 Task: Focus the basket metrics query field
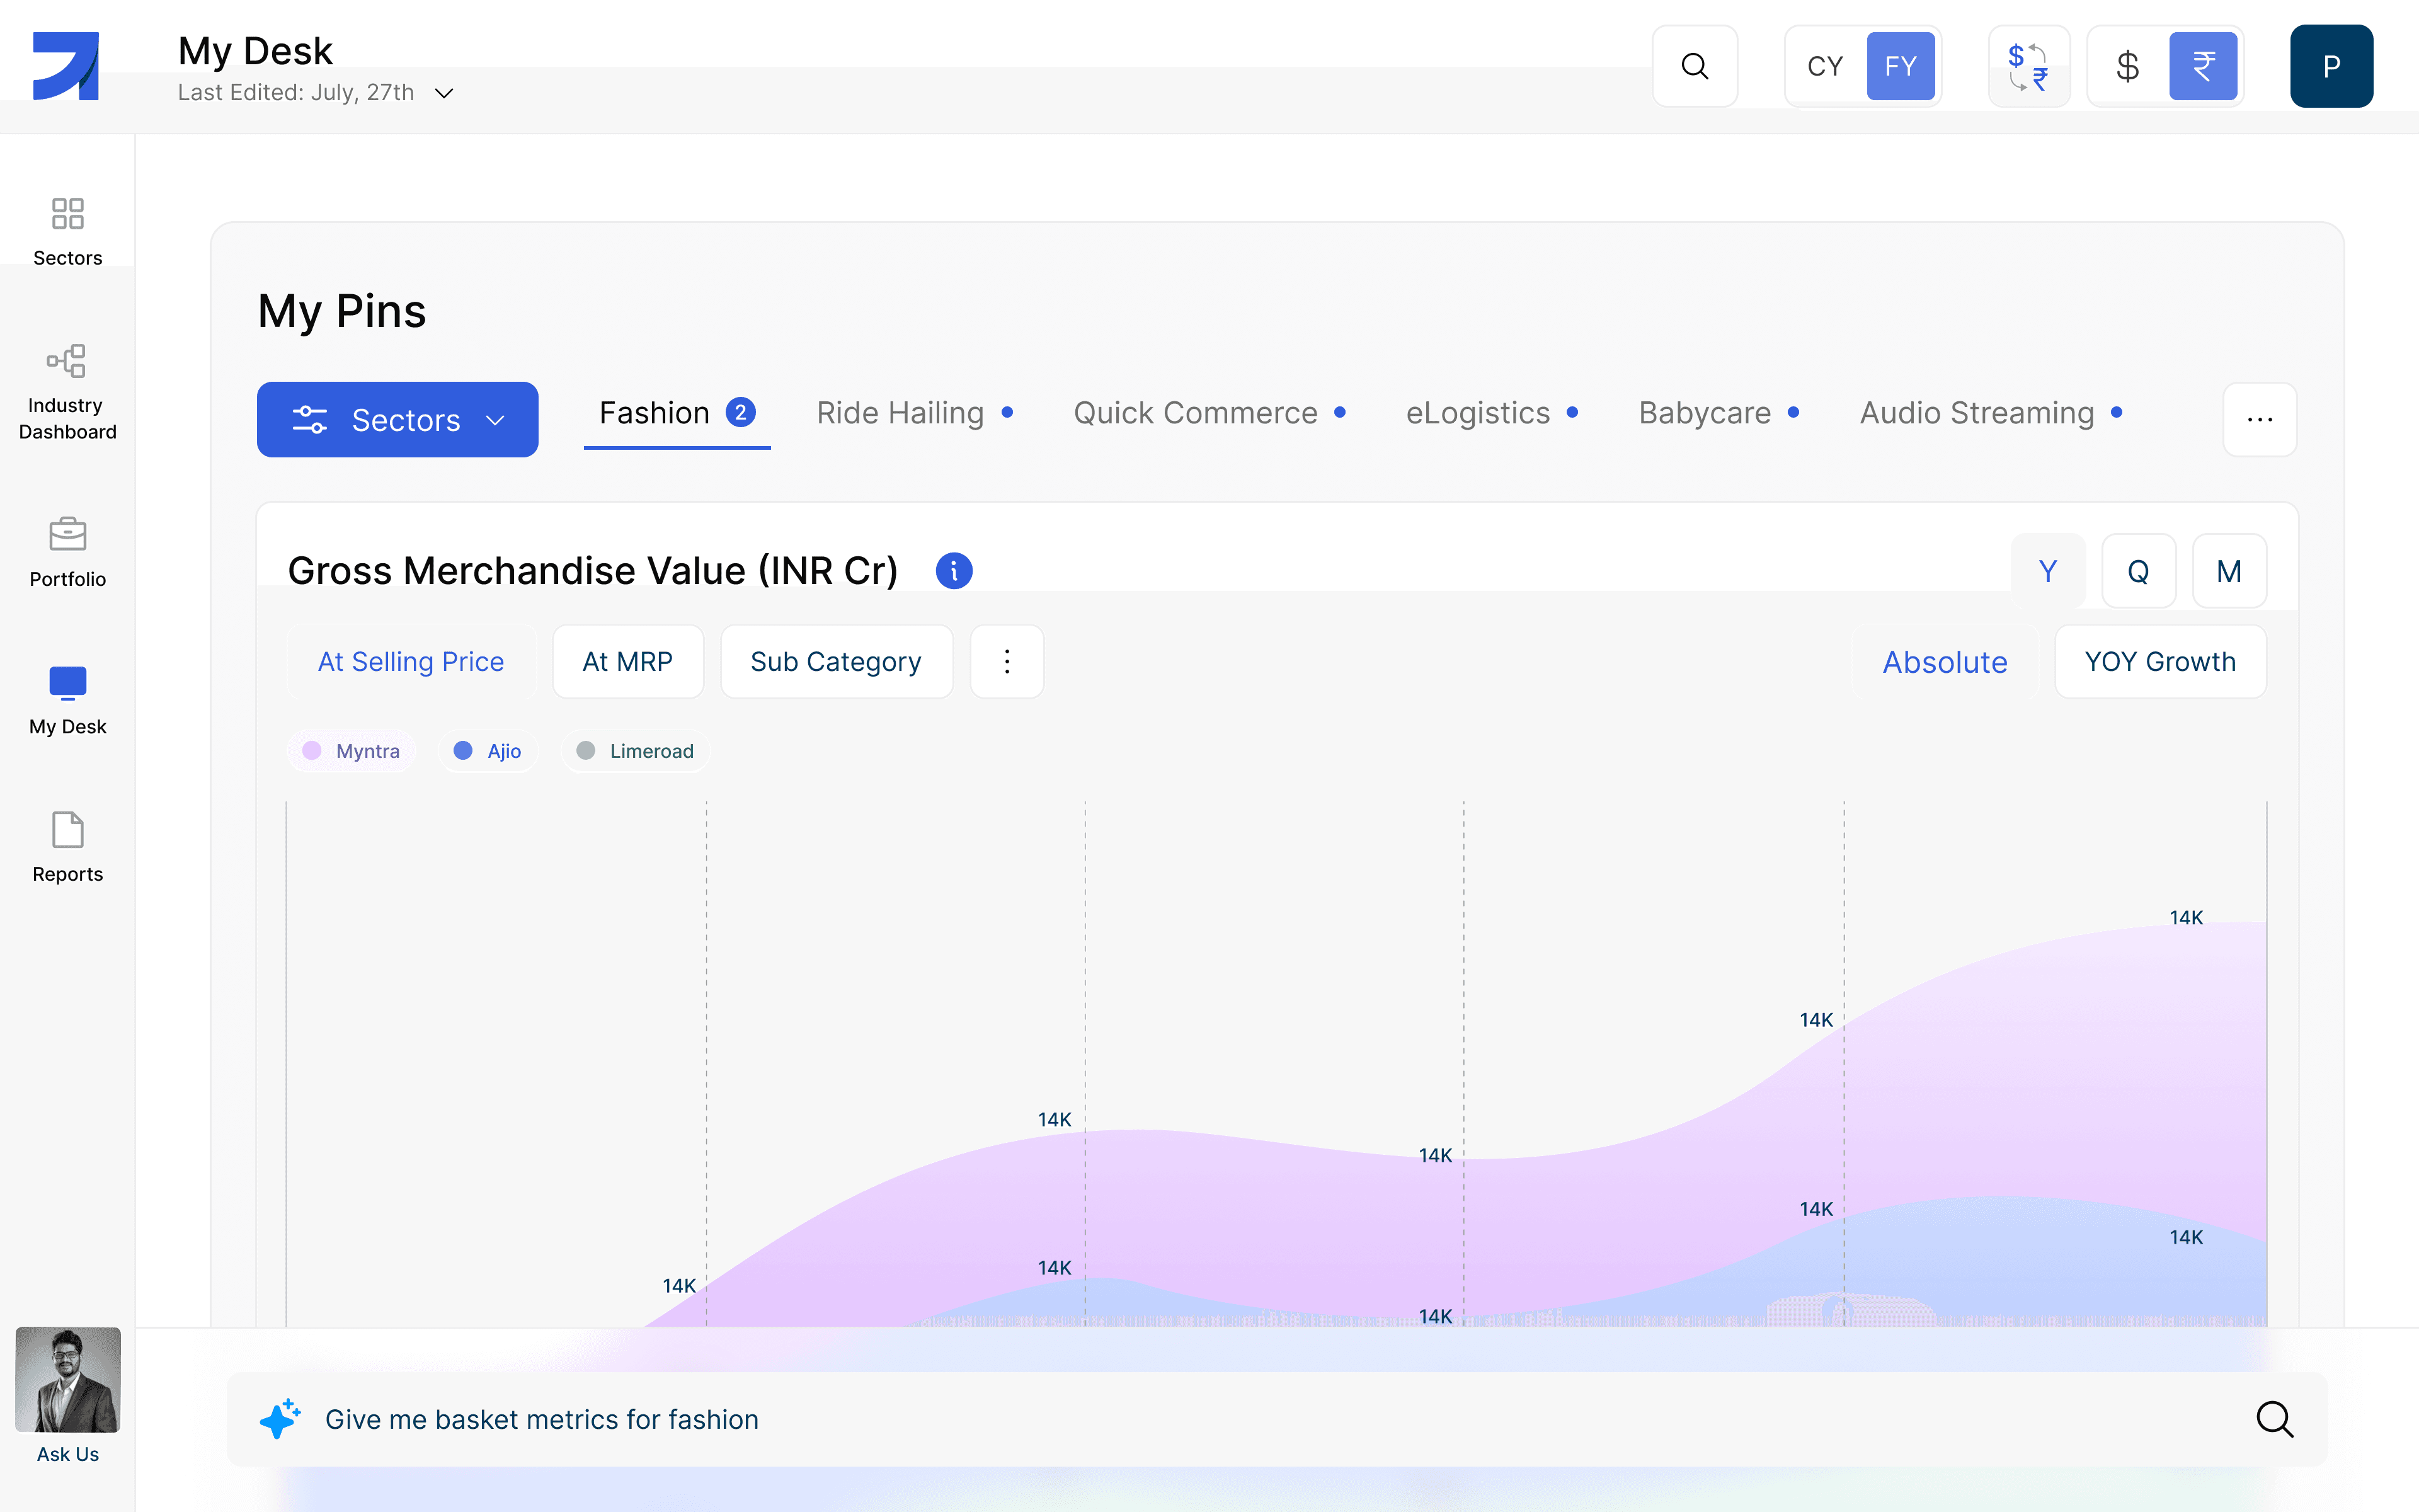point(1276,1419)
